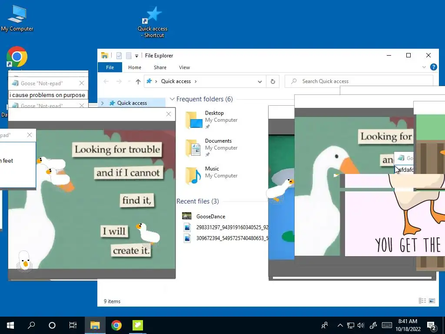
Task: Select Quick access in the navigation pane
Action: [132, 103]
